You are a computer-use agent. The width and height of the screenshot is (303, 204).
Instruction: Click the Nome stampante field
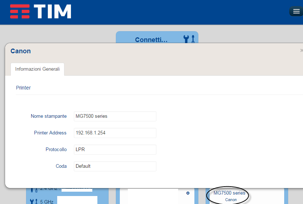115,116
